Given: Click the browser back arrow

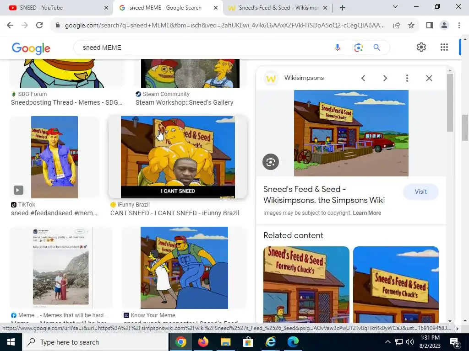Looking at the screenshot, I should click(10, 26).
